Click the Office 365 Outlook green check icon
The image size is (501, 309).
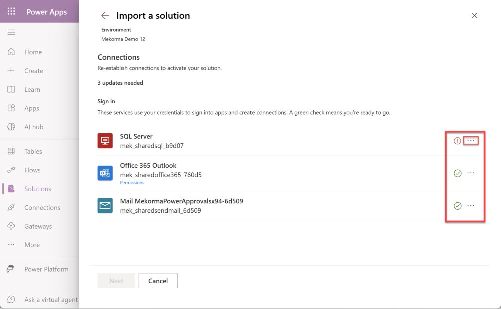pos(457,173)
